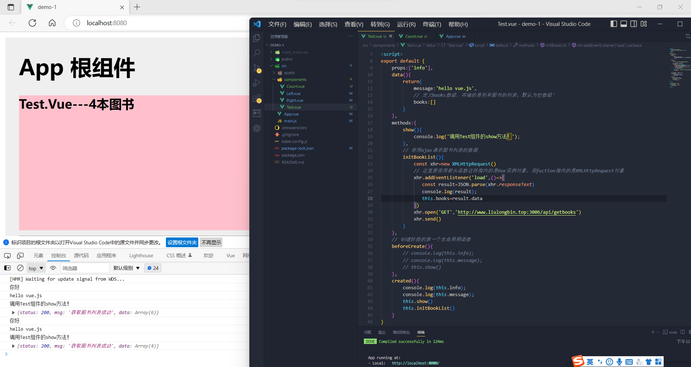This screenshot has width=691, height=367.
Task: Open the Run and Debug view
Action: click(x=257, y=83)
